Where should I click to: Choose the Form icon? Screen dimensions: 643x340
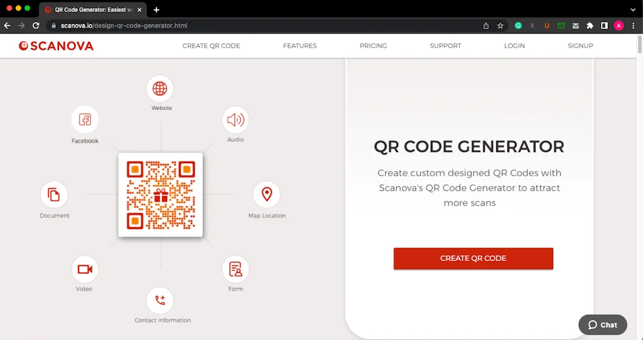pos(235,269)
